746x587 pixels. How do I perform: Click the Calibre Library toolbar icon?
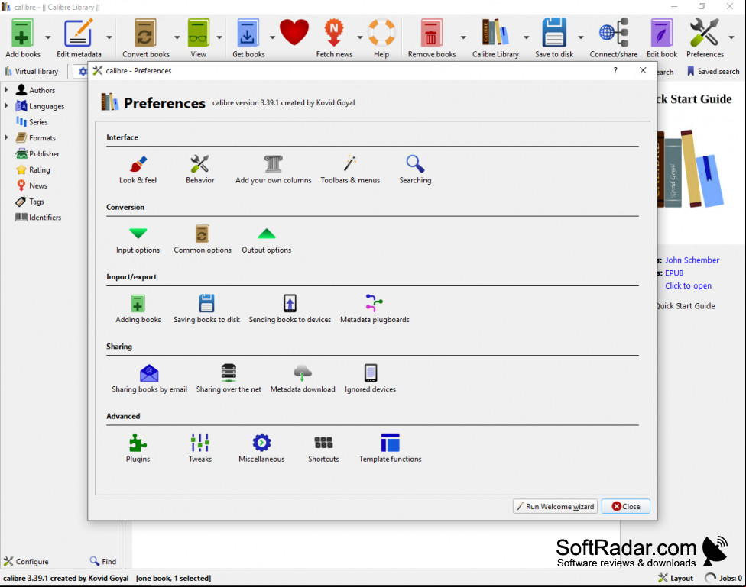[495, 38]
